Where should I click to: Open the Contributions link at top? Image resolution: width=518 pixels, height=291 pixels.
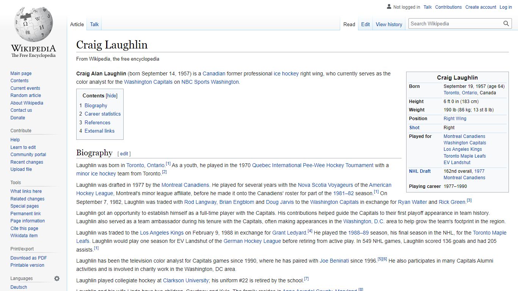click(449, 7)
